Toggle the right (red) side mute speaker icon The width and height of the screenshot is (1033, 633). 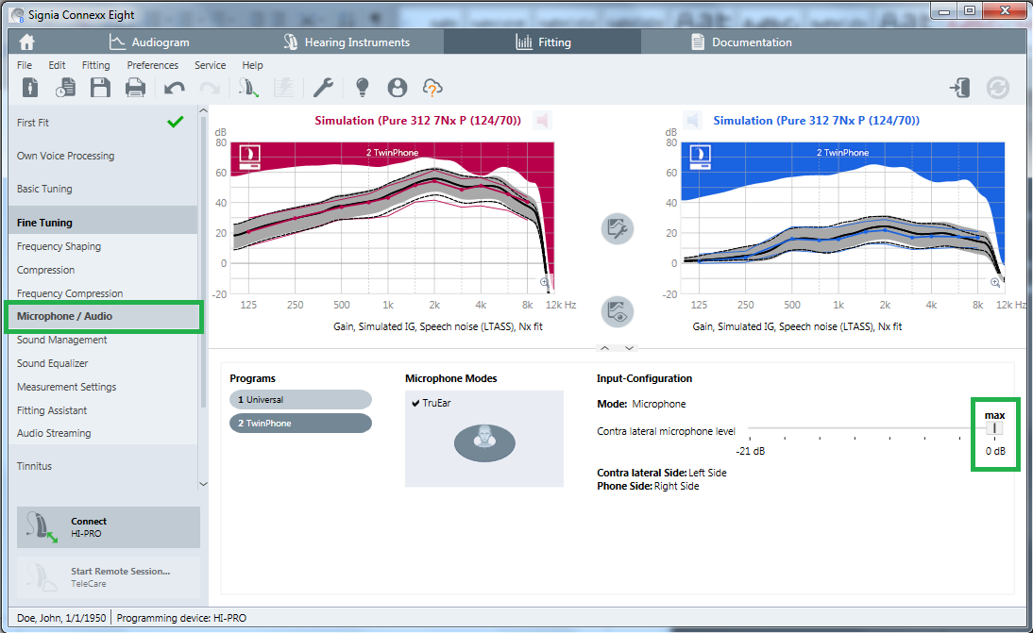pyautogui.click(x=542, y=121)
